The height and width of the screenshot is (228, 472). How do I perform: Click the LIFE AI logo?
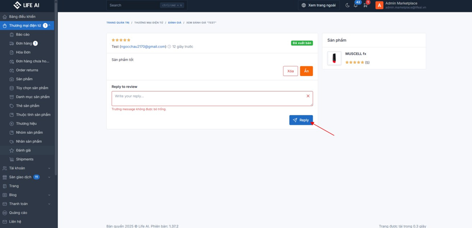click(x=27, y=5)
